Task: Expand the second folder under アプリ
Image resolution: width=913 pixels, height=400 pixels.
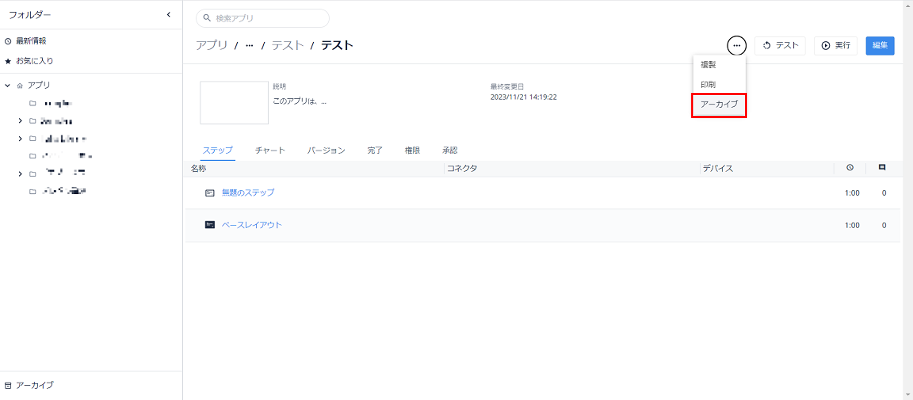Action: tap(20, 121)
